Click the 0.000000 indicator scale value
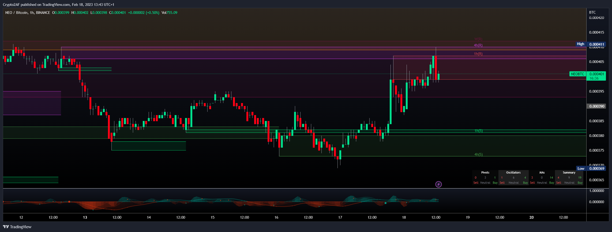612x232 pixels. 596,202
